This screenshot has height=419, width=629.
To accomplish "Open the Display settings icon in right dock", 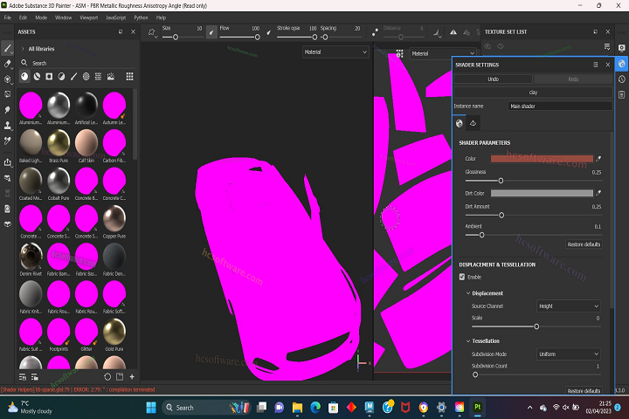I will click(x=621, y=48).
